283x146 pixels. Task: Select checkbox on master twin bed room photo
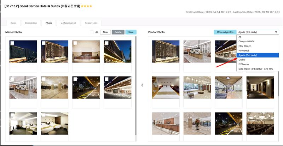[44, 115]
